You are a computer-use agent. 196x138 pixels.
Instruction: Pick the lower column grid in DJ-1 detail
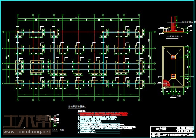click(x=173, y=76)
